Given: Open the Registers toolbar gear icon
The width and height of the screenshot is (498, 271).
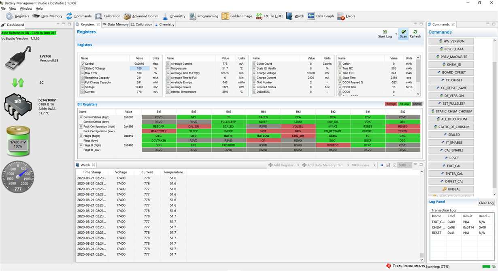Looking at the screenshot, I should 9,16.
